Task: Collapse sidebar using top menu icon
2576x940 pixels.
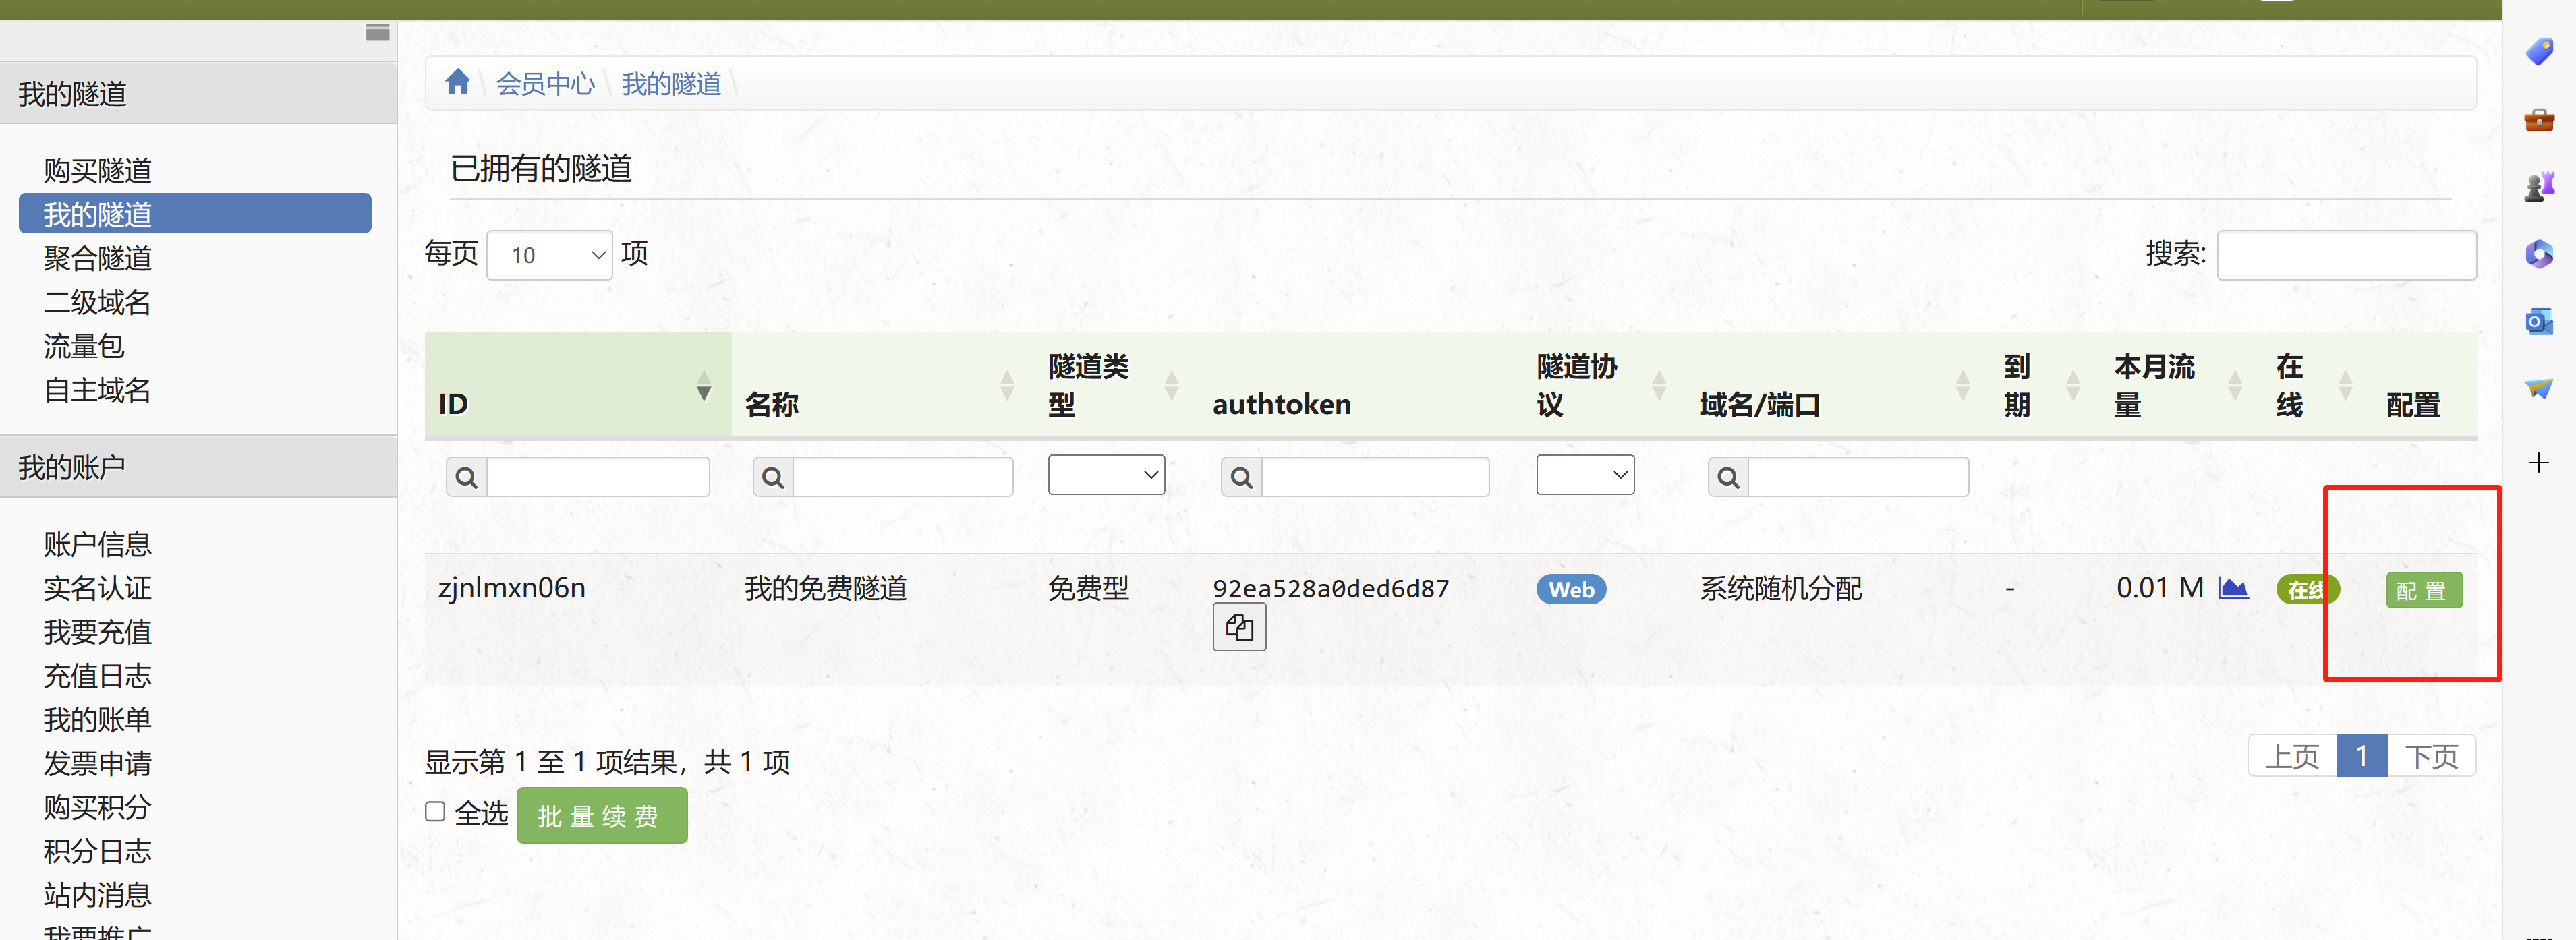Action: pyautogui.click(x=377, y=32)
